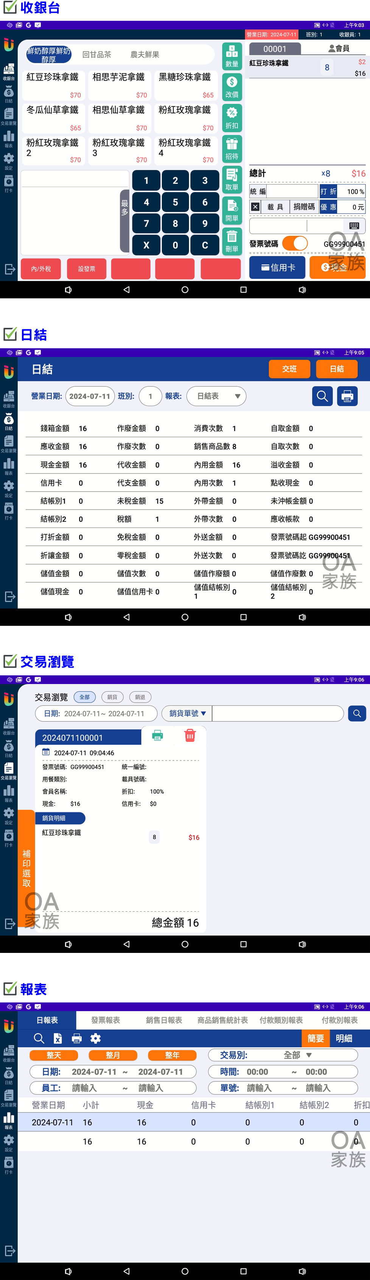370x1280 pixels.
Task: Open the 報表 日結表 dropdown
Action: [216, 396]
